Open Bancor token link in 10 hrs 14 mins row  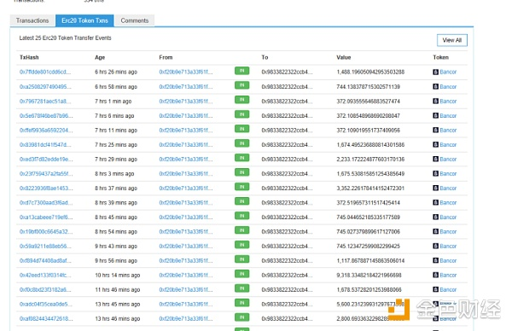pyautogui.click(x=448, y=275)
